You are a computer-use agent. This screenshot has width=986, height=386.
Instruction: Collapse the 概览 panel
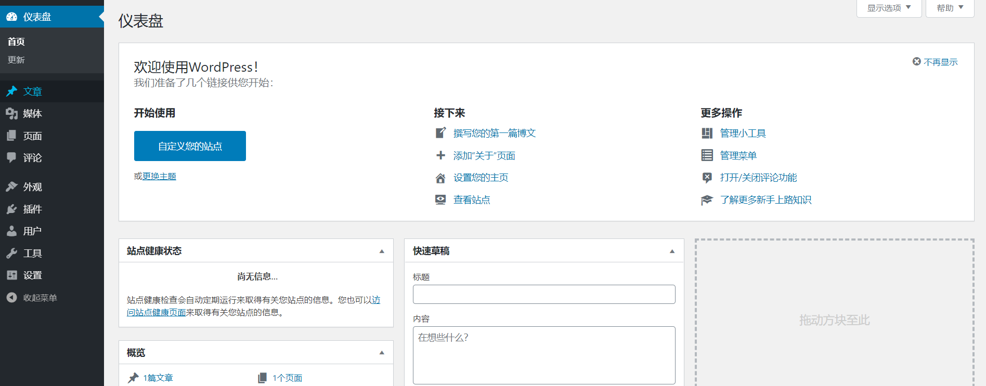(x=382, y=352)
